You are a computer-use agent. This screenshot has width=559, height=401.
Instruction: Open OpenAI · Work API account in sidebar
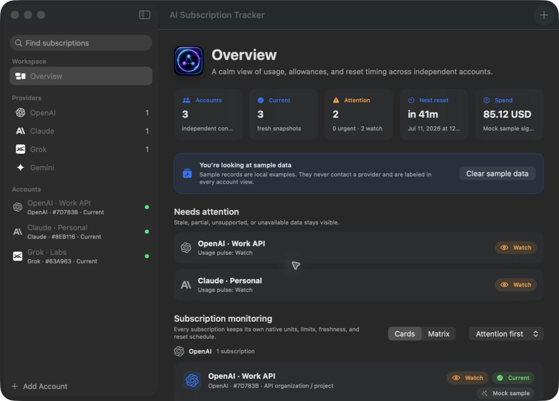81,207
